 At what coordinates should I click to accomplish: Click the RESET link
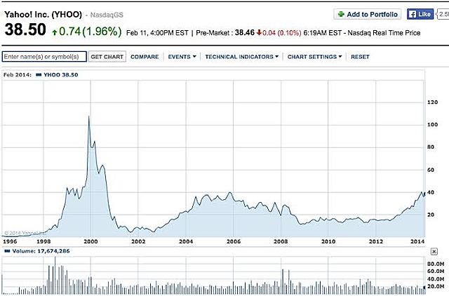point(360,57)
